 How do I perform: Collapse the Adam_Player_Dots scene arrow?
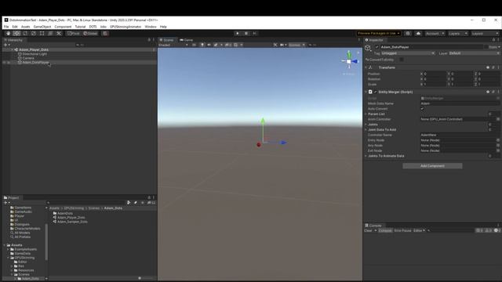[x=12, y=49]
